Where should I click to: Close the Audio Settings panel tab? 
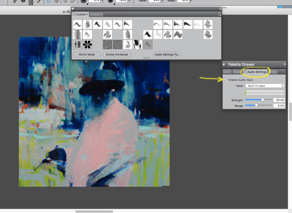coord(245,72)
